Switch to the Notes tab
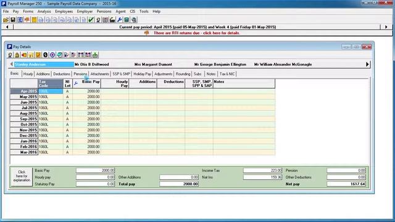 [211, 74]
